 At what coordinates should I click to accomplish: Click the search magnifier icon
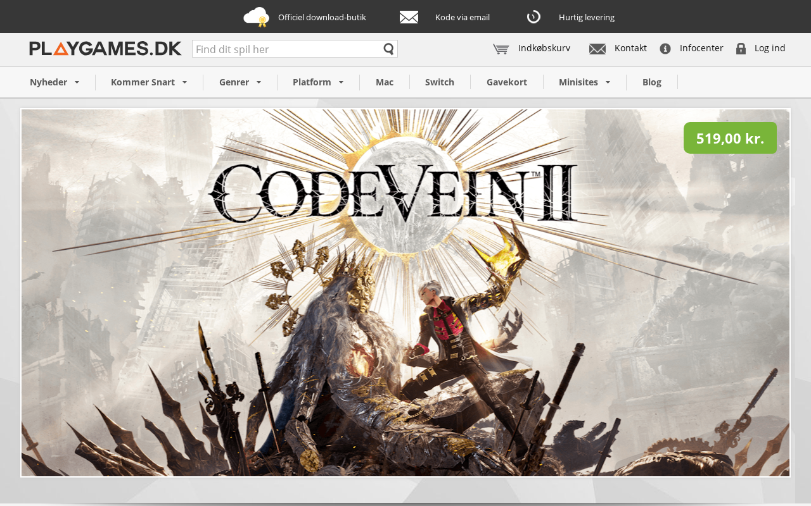pos(389,49)
